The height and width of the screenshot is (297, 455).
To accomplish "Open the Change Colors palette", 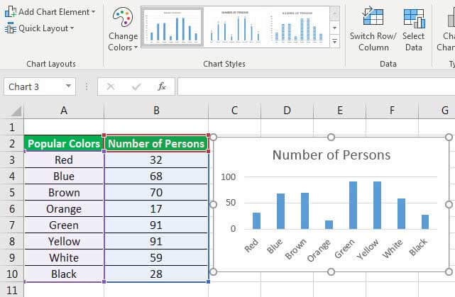I will click(123, 30).
